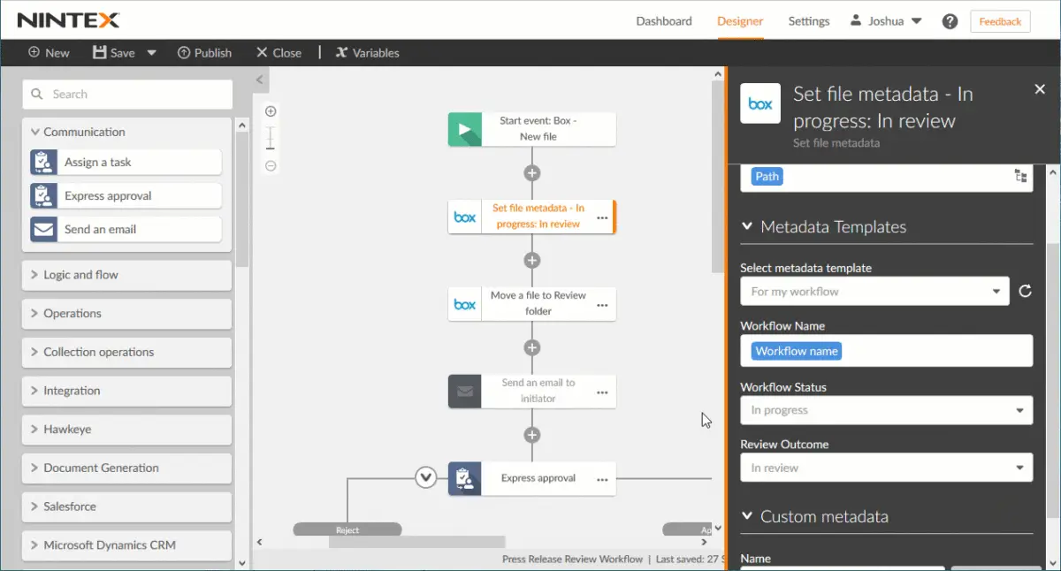The image size is (1061, 571).
Task: Switch to the Designer tab
Action: 740,21
